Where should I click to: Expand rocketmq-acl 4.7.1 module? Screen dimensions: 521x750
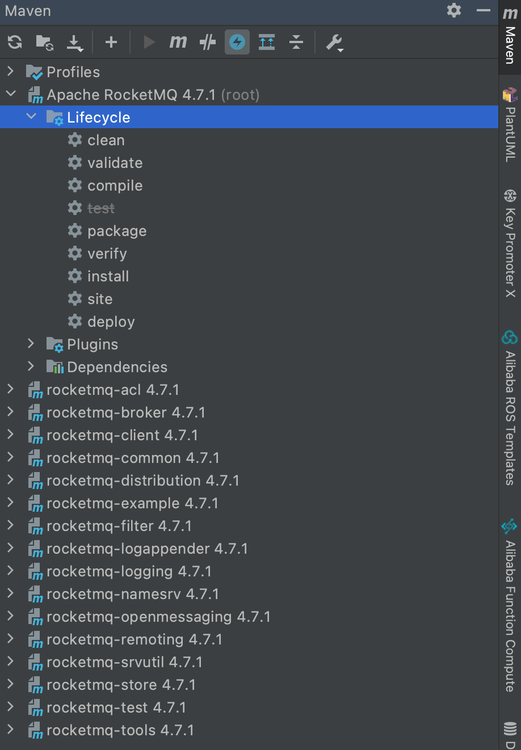10,389
